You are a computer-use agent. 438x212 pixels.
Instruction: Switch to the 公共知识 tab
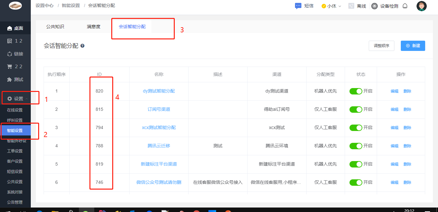point(55,27)
